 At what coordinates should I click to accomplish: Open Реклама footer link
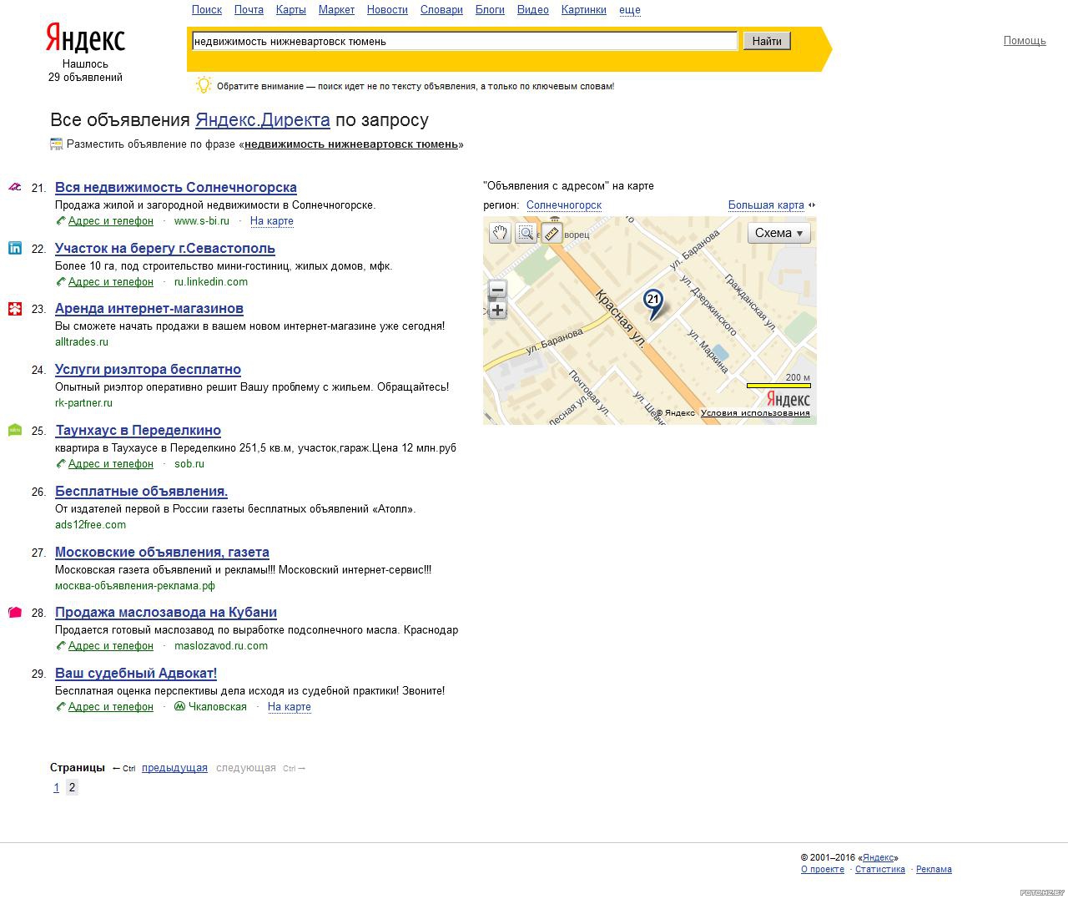[934, 869]
